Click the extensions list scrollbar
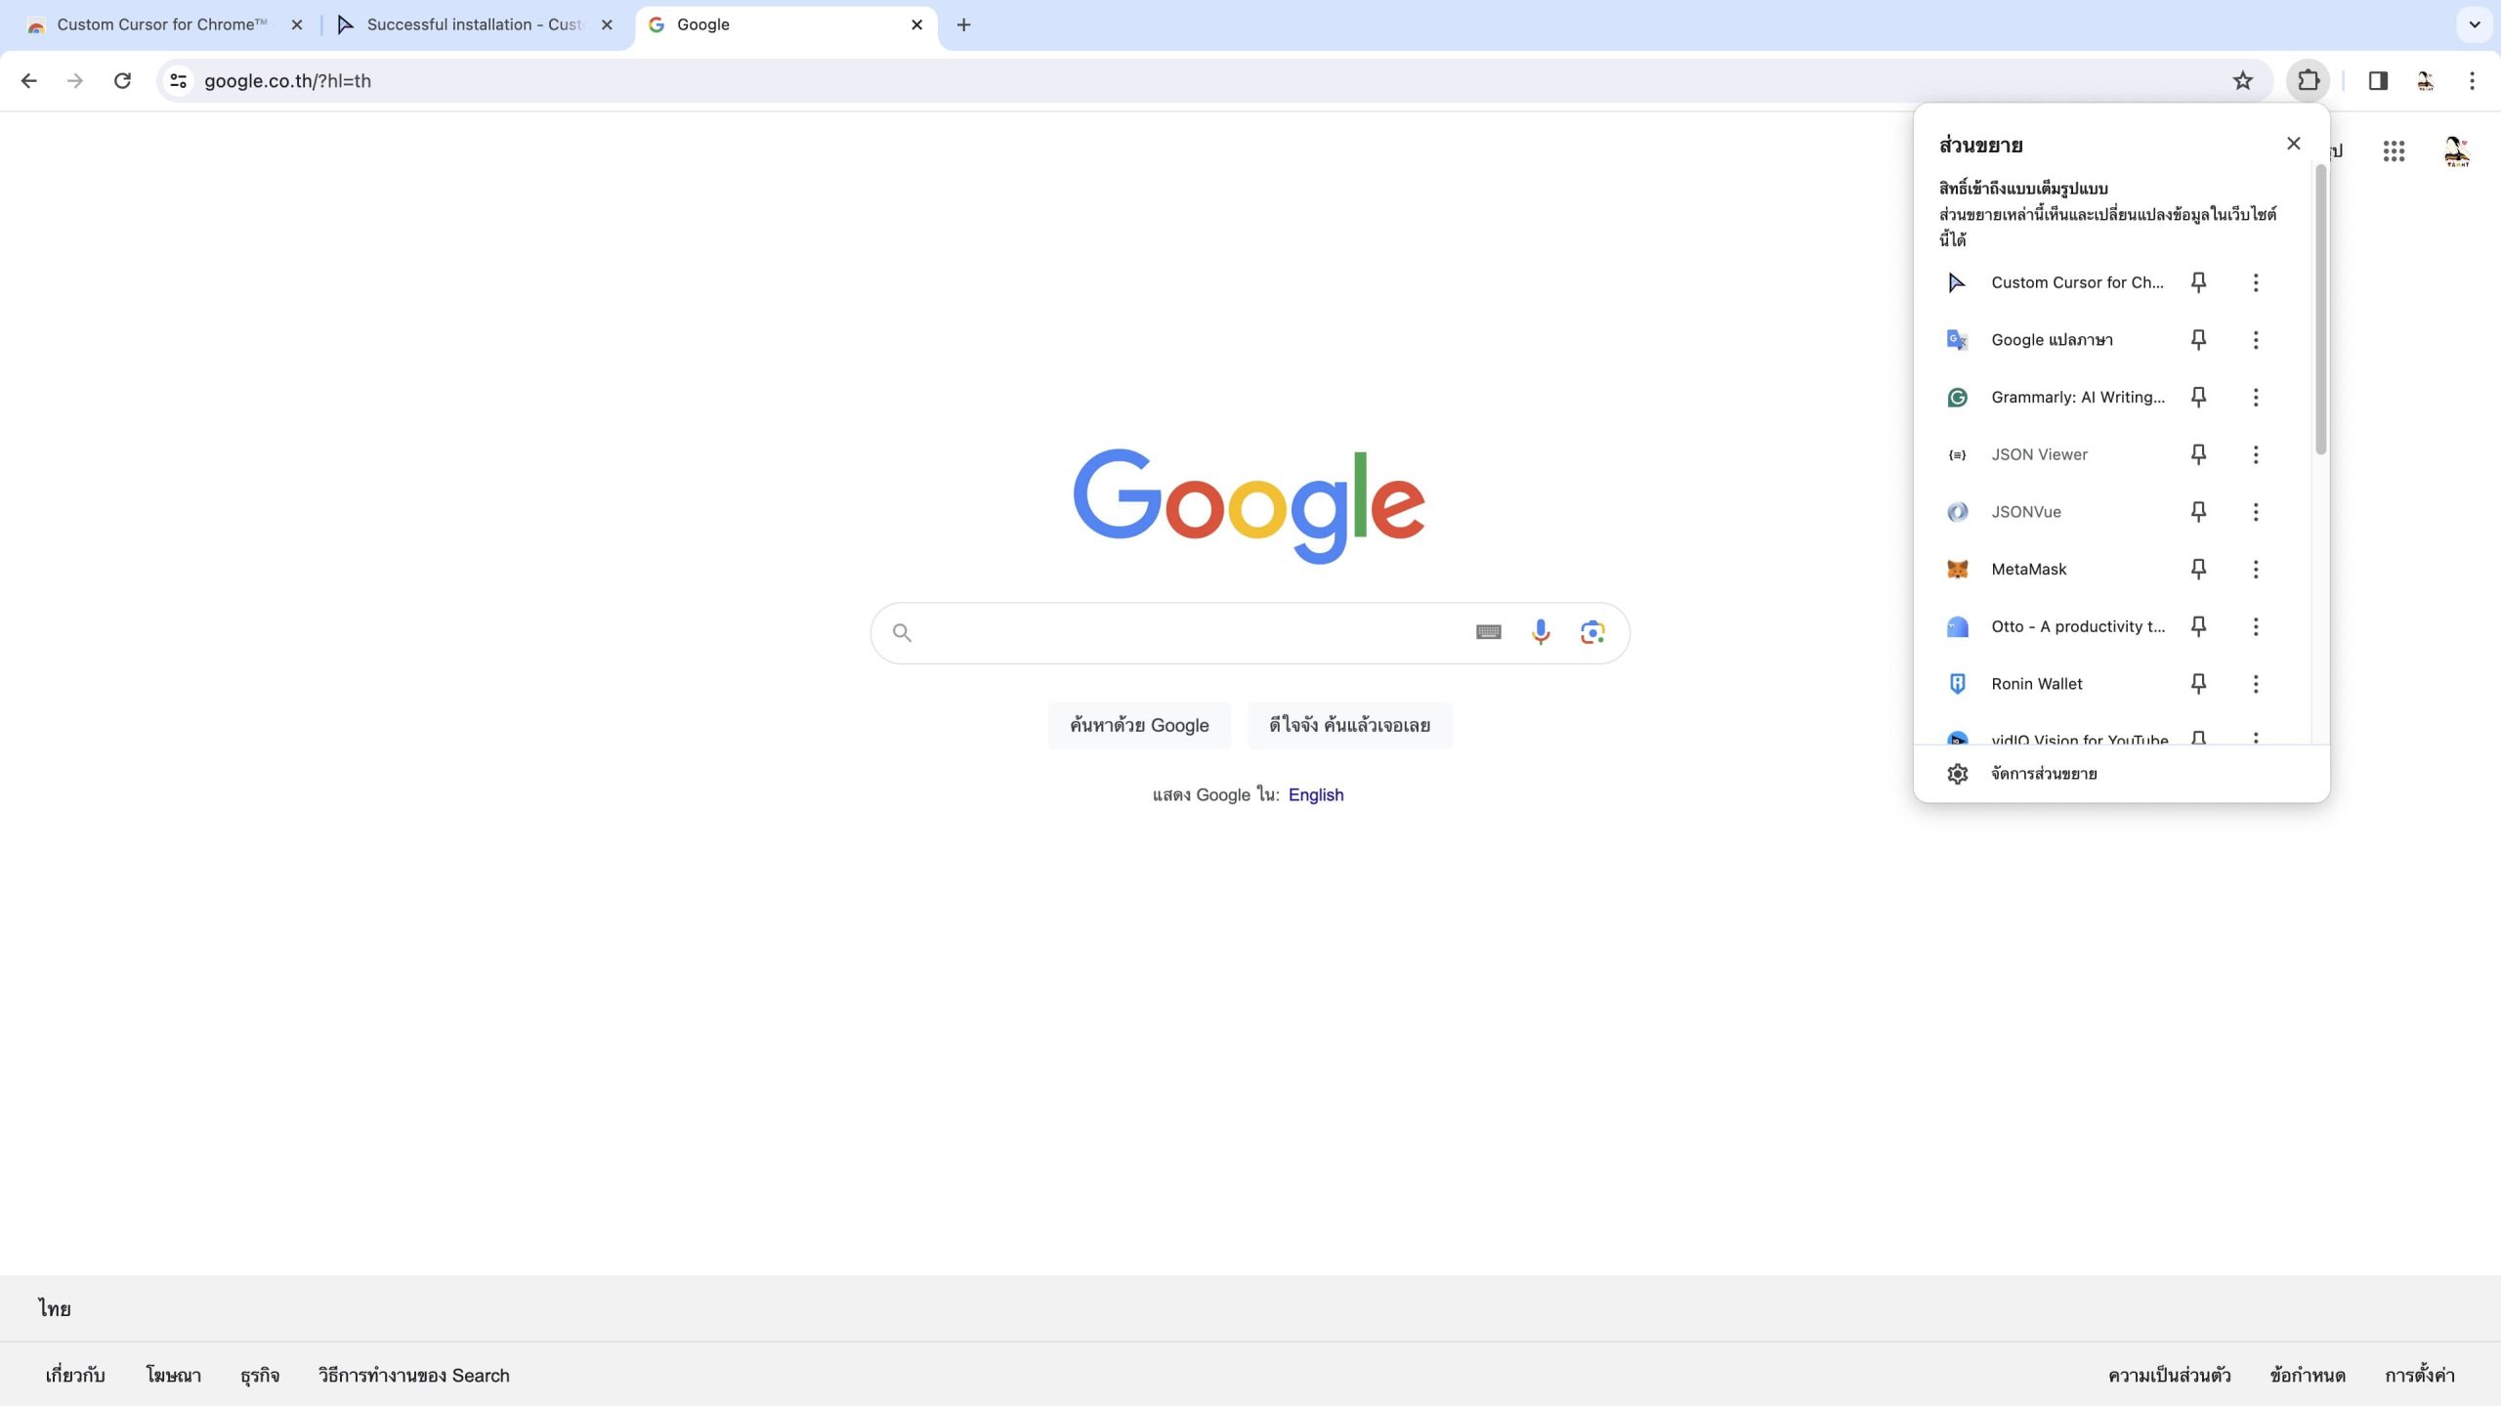This screenshot has height=1406, width=2501. pyautogui.click(x=2320, y=309)
